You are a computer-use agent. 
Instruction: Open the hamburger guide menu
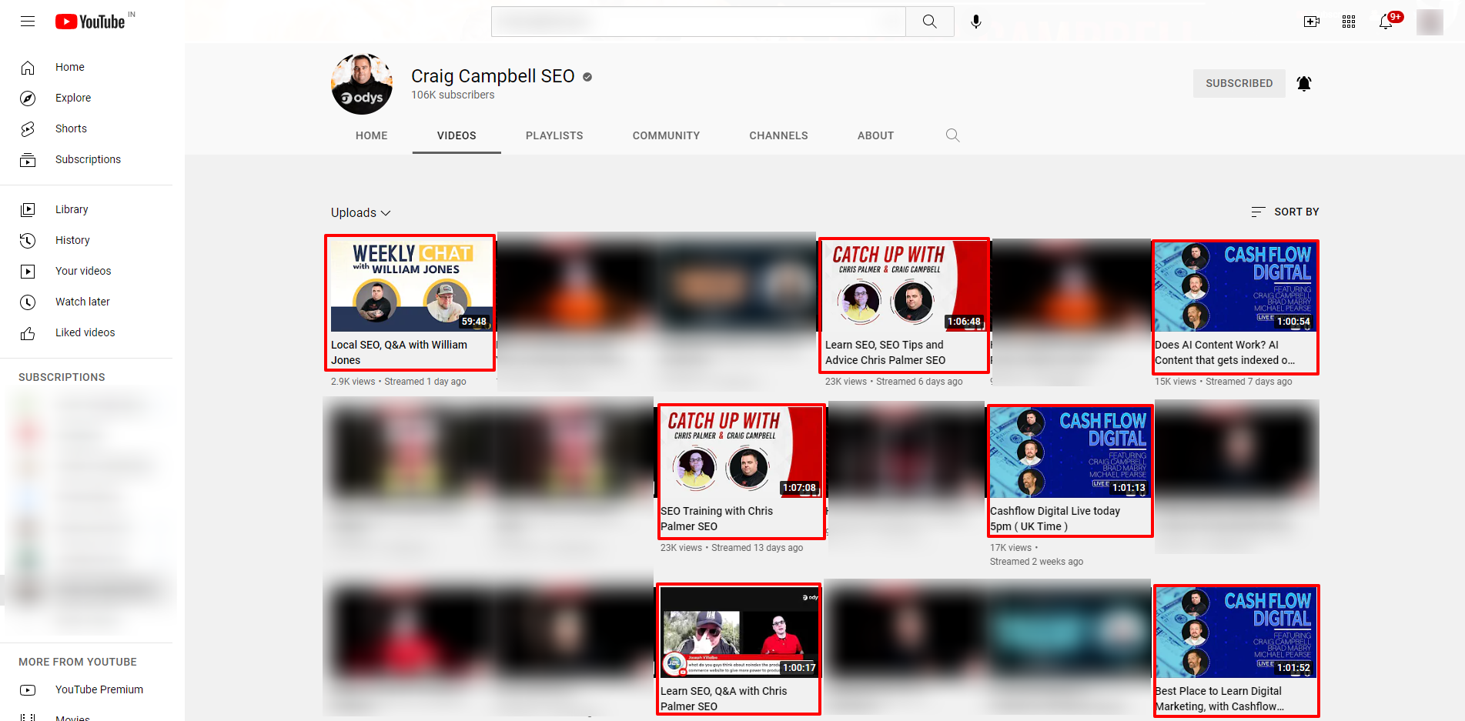click(x=28, y=22)
